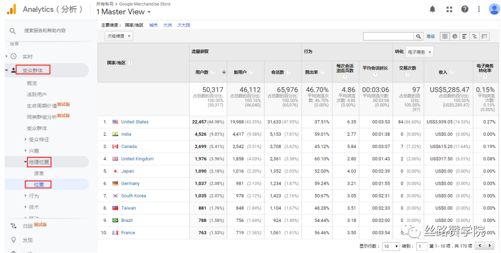Click the Canada country link
501x253 pixels.
129,147
